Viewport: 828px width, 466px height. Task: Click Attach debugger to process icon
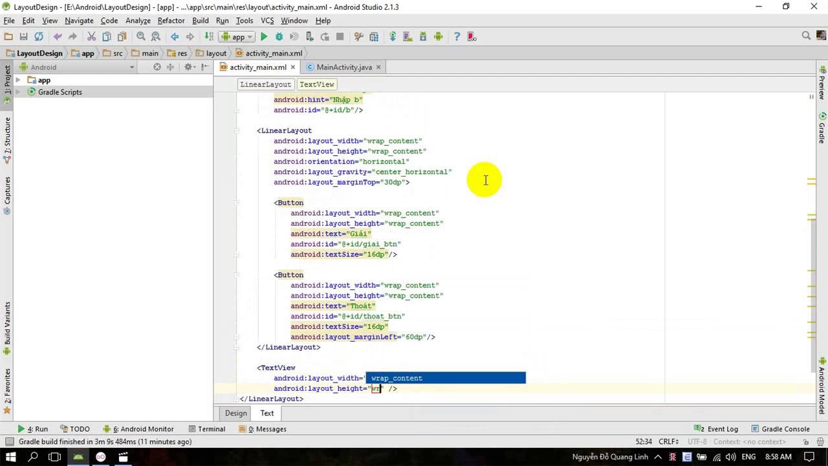pyautogui.click(x=309, y=37)
